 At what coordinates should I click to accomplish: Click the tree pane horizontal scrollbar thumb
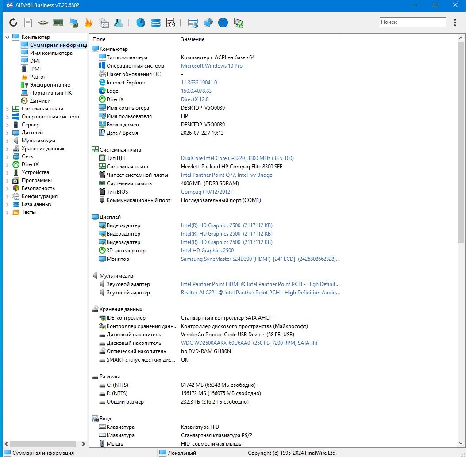(43, 444)
